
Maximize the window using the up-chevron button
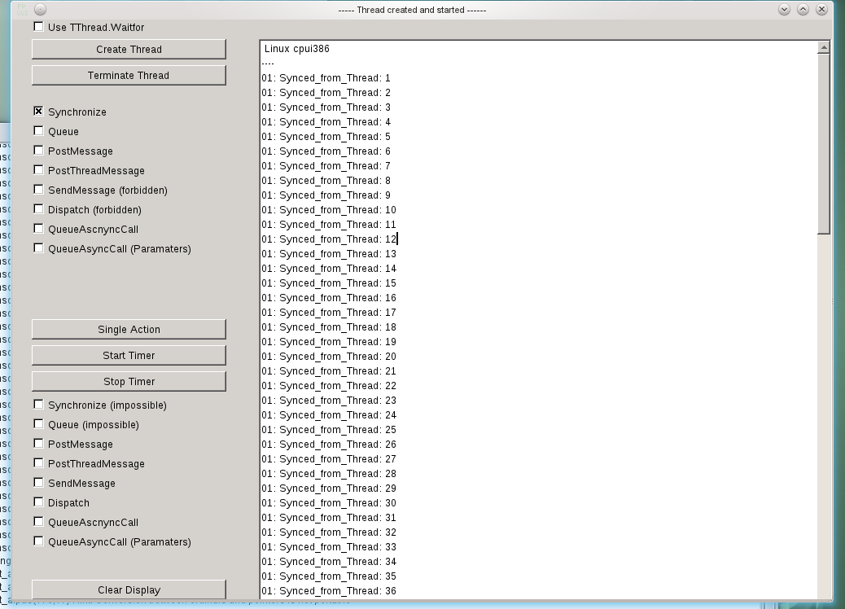pyautogui.click(x=803, y=10)
